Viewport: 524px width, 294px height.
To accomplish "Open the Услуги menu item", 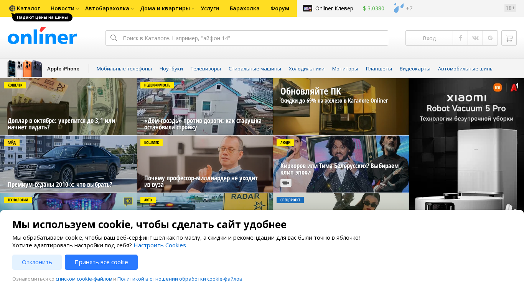I will point(210,8).
